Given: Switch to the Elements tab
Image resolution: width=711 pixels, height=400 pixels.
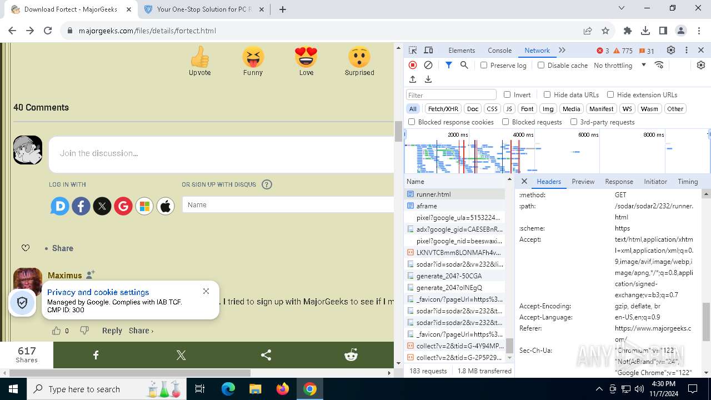Looking at the screenshot, I should coord(462,50).
